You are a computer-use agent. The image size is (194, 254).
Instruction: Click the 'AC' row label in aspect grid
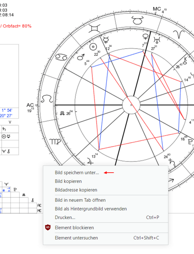pyautogui.click(x=40, y=206)
